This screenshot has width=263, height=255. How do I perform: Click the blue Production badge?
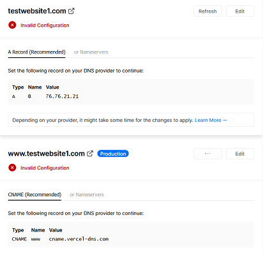point(113,154)
